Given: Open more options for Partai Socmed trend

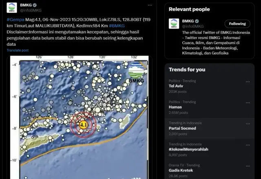Looking at the screenshot, I should pyautogui.click(x=248, y=124).
